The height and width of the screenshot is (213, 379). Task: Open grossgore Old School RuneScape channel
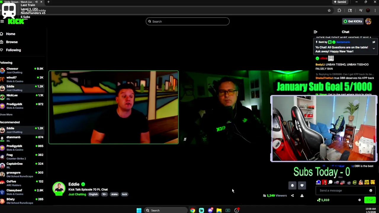22,174
